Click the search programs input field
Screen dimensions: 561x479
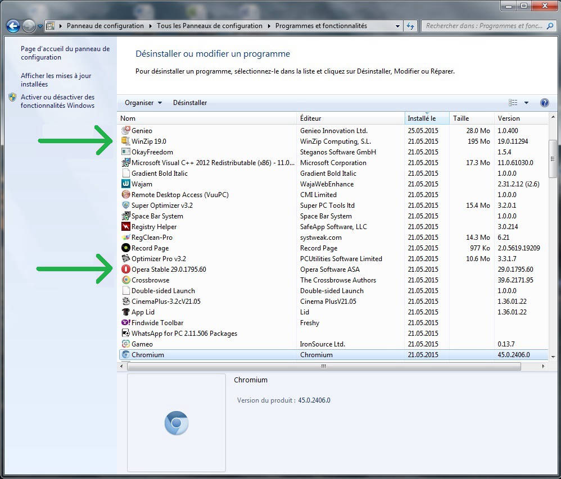pos(483,26)
